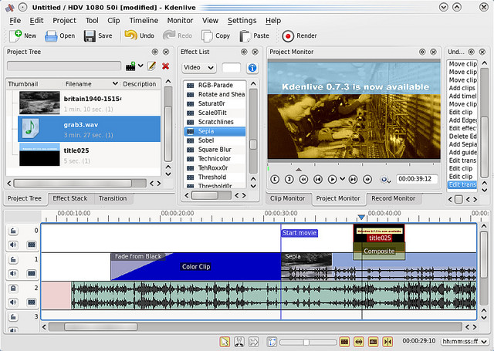Set zone start in the monitor
The image size is (494, 351).
click(275, 179)
